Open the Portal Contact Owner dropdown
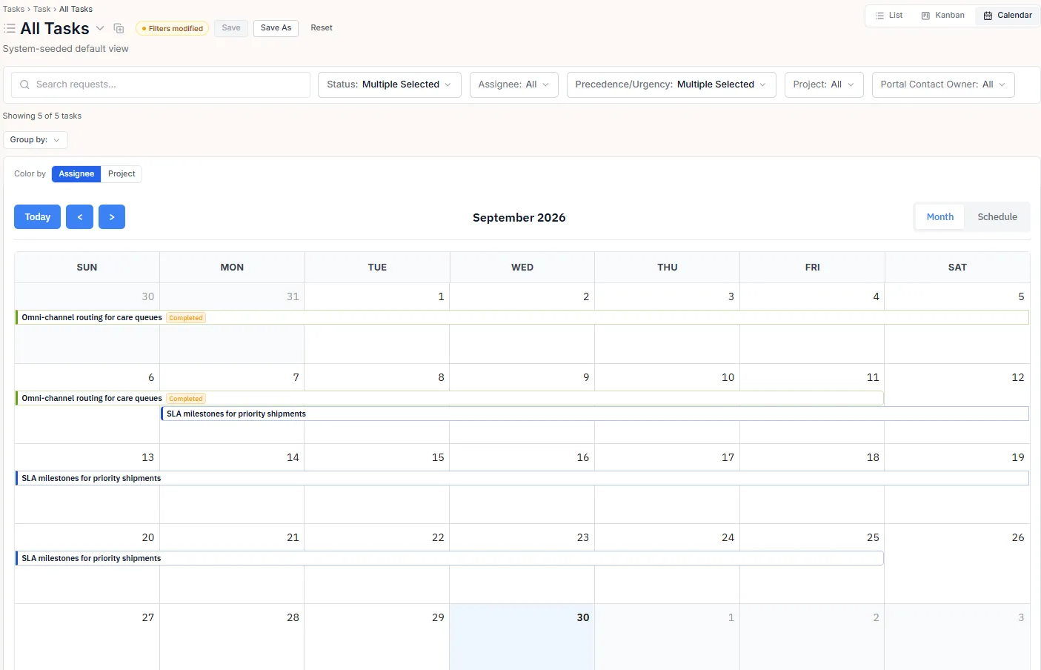Screen dimensions: 1041x670 point(943,84)
